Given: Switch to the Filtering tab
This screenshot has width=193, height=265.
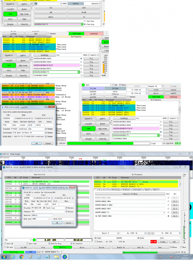Looking at the screenshot, I should click(x=115, y=190).
